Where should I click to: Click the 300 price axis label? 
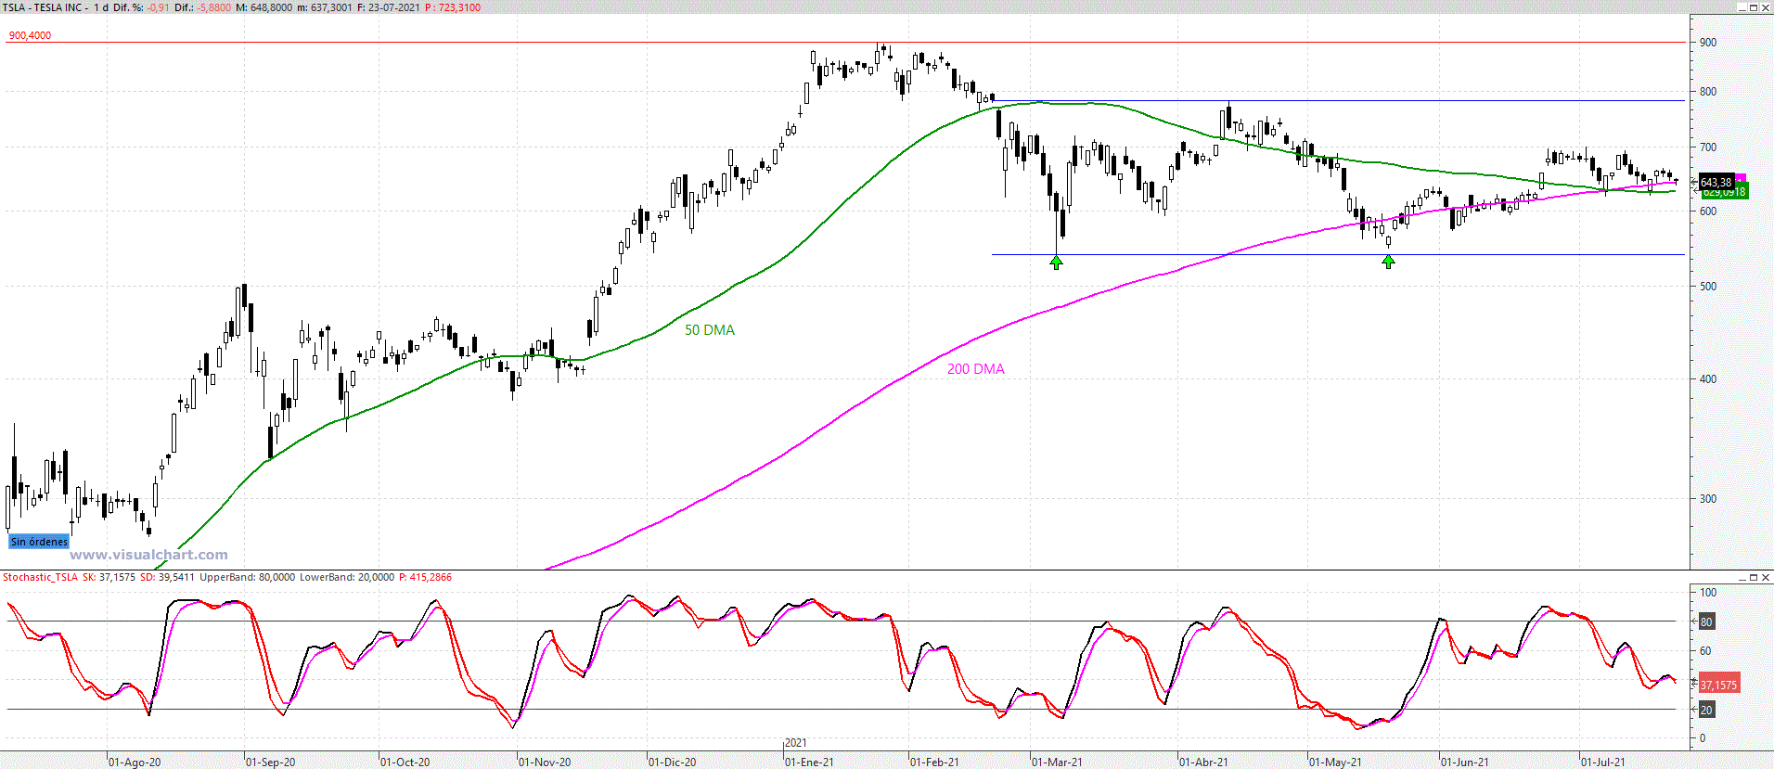pos(1708,499)
